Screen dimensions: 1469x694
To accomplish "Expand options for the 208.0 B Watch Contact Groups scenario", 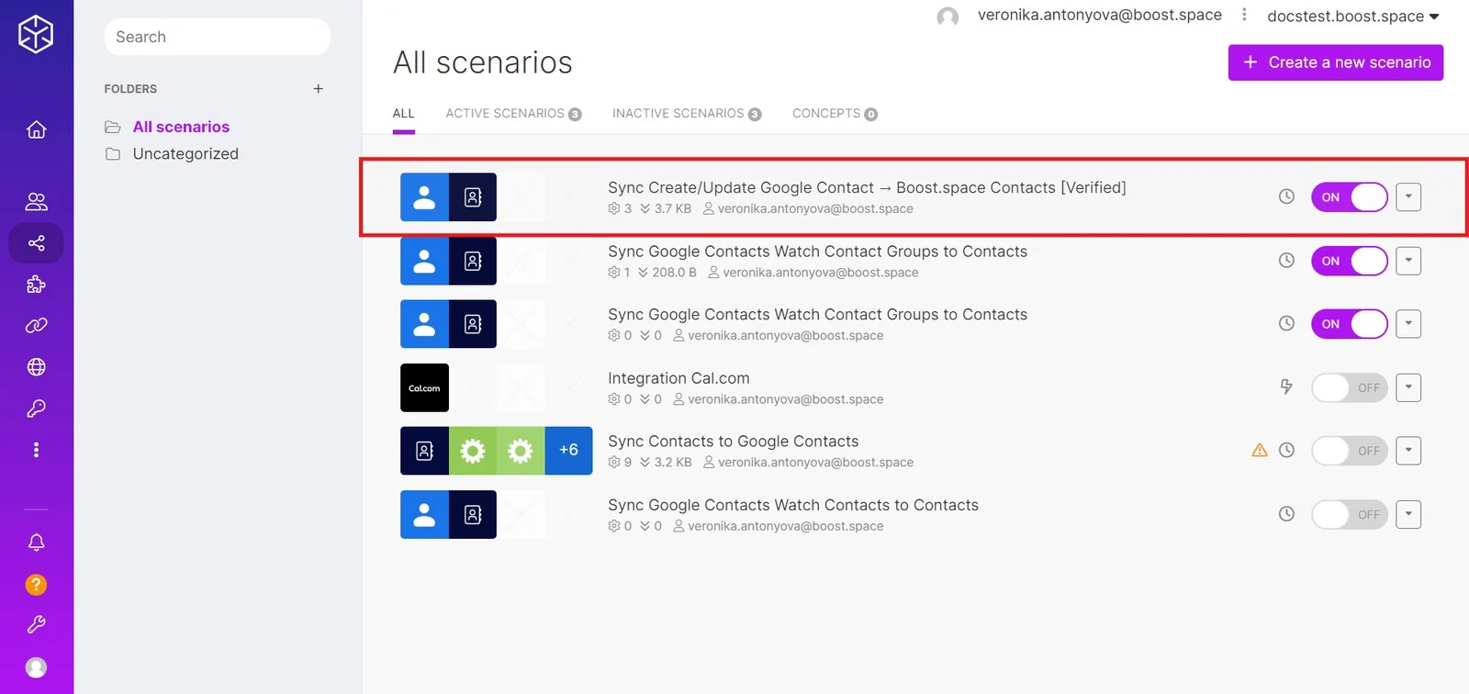I will pyautogui.click(x=1408, y=261).
